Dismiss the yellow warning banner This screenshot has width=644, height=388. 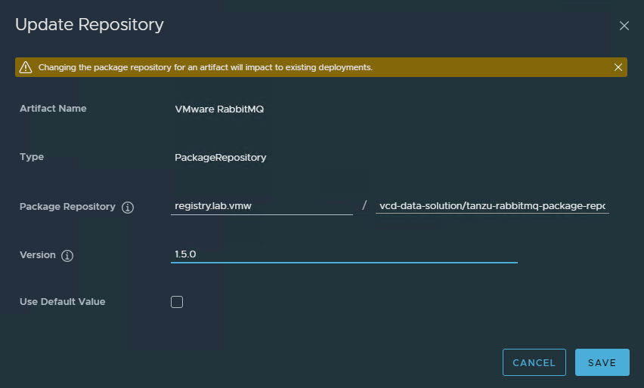click(618, 67)
